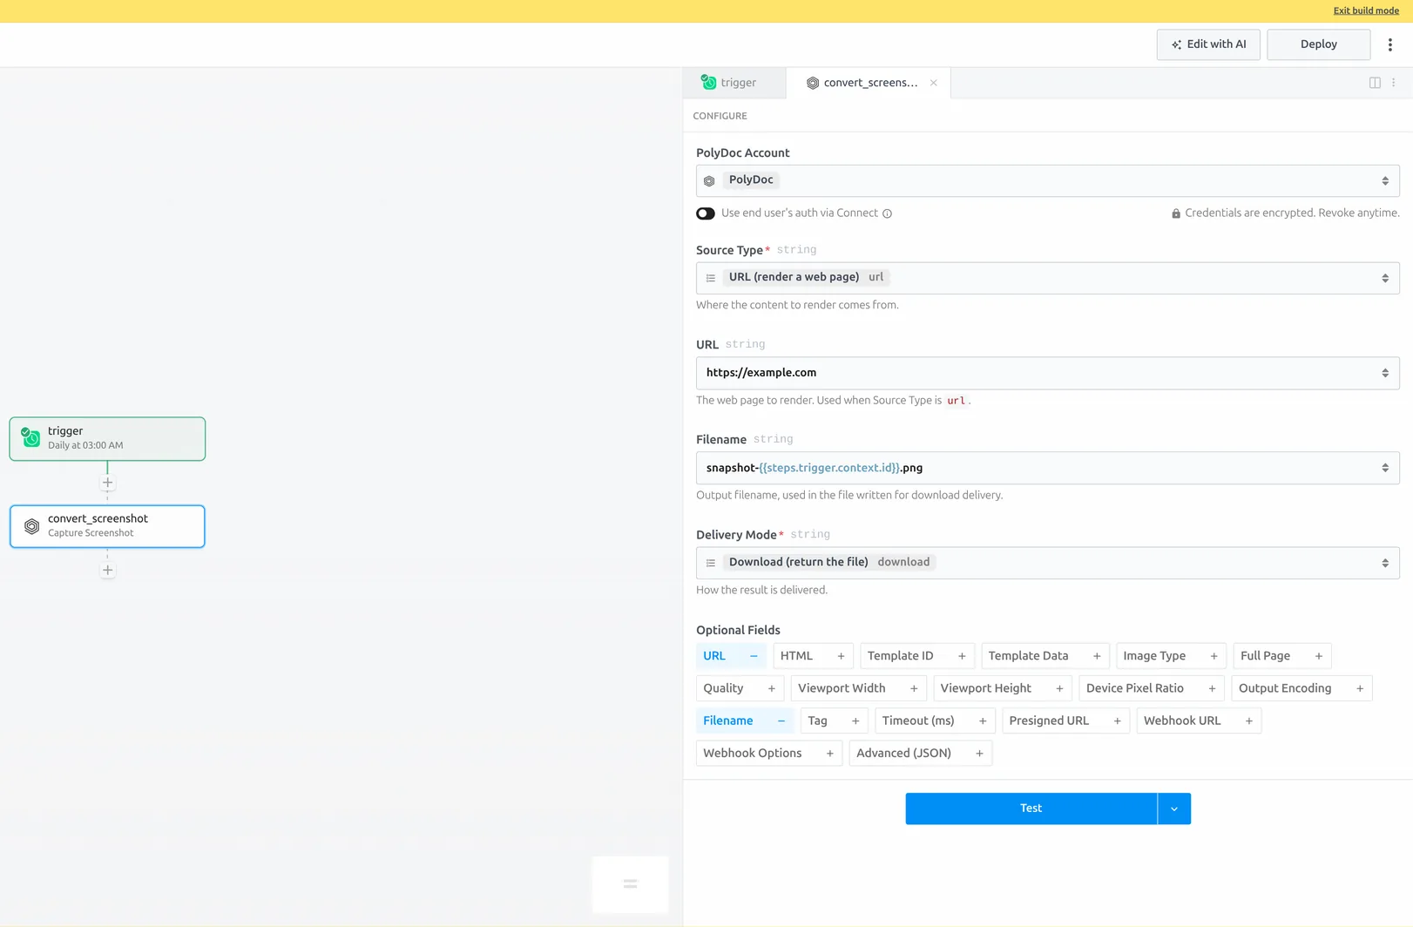Add the Viewport Height optional field
The height and width of the screenshot is (927, 1413).
click(x=1059, y=688)
